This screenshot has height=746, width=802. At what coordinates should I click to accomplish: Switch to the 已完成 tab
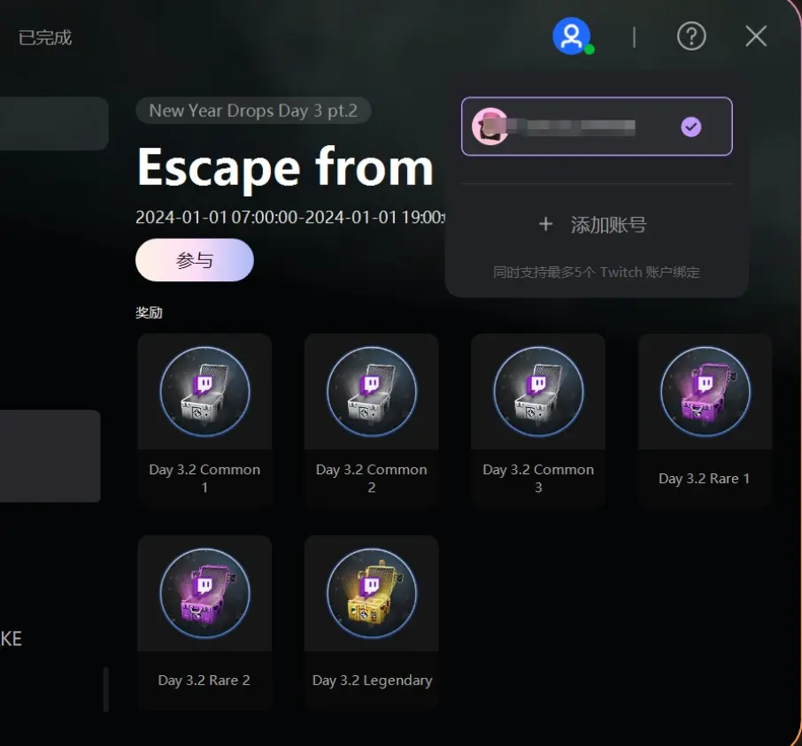(x=45, y=37)
